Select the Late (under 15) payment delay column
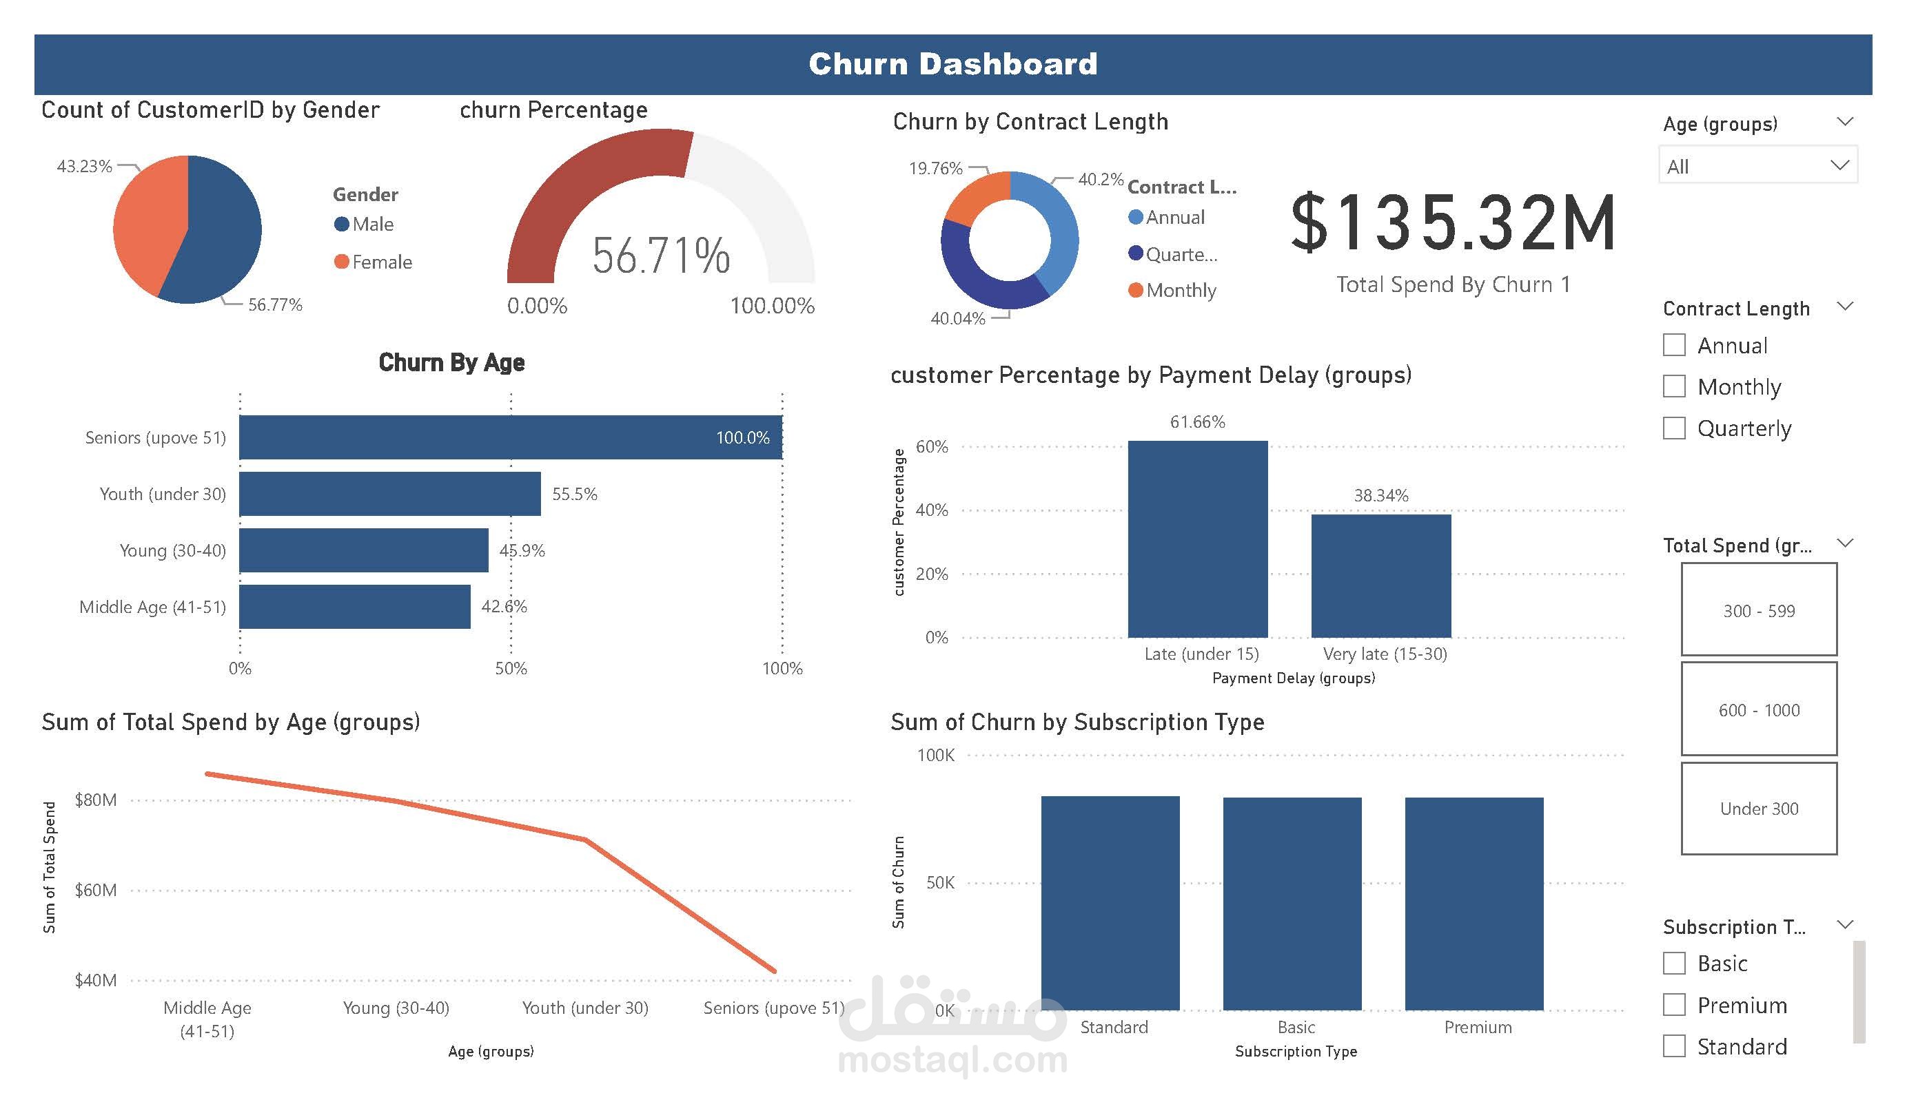Image resolution: width=1907 pixels, height=1102 pixels. tap(1197, 539)
